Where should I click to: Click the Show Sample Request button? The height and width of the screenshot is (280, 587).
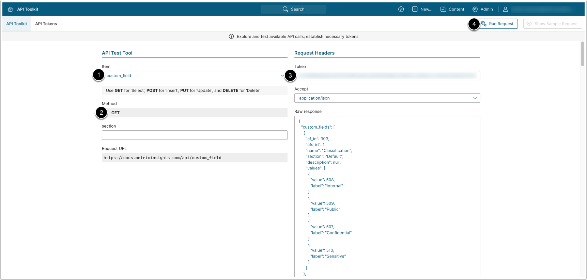click(552, 24)
